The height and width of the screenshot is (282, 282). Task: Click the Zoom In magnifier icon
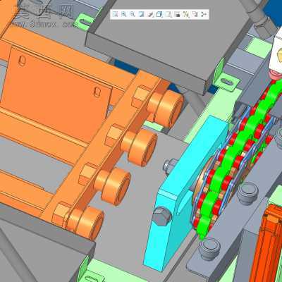pos(123,14)
